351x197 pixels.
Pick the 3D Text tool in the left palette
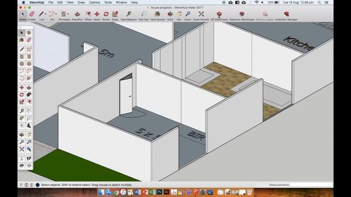pyautogui.click(x=29, y=125)
